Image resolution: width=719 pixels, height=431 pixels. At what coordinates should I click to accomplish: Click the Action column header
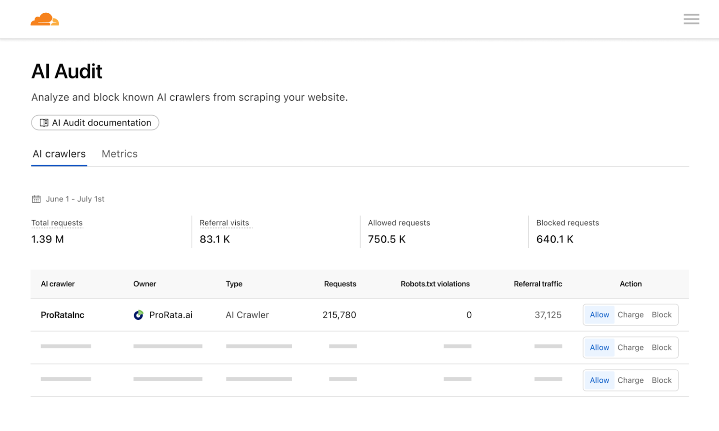tap(631, 284)
